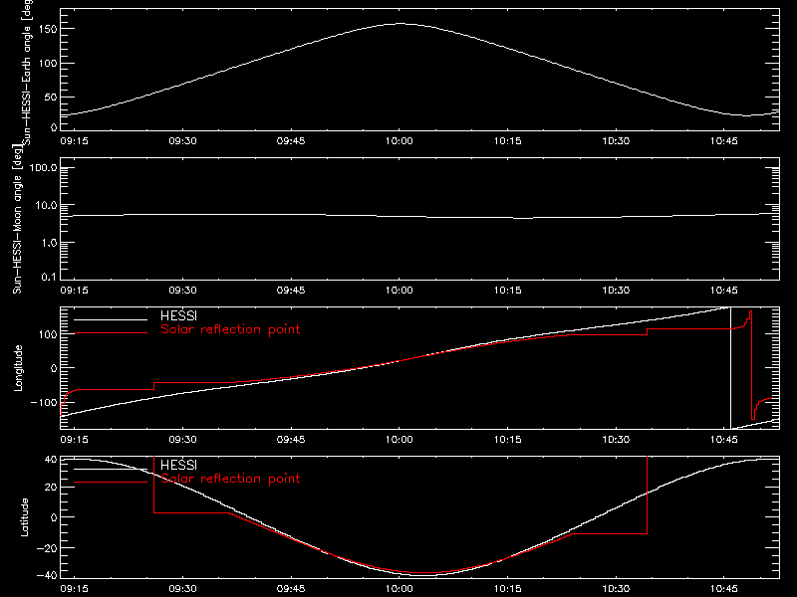Select the 10.0 tick label
The width and height of the screenshot is (797, 597).
point(46,206)
